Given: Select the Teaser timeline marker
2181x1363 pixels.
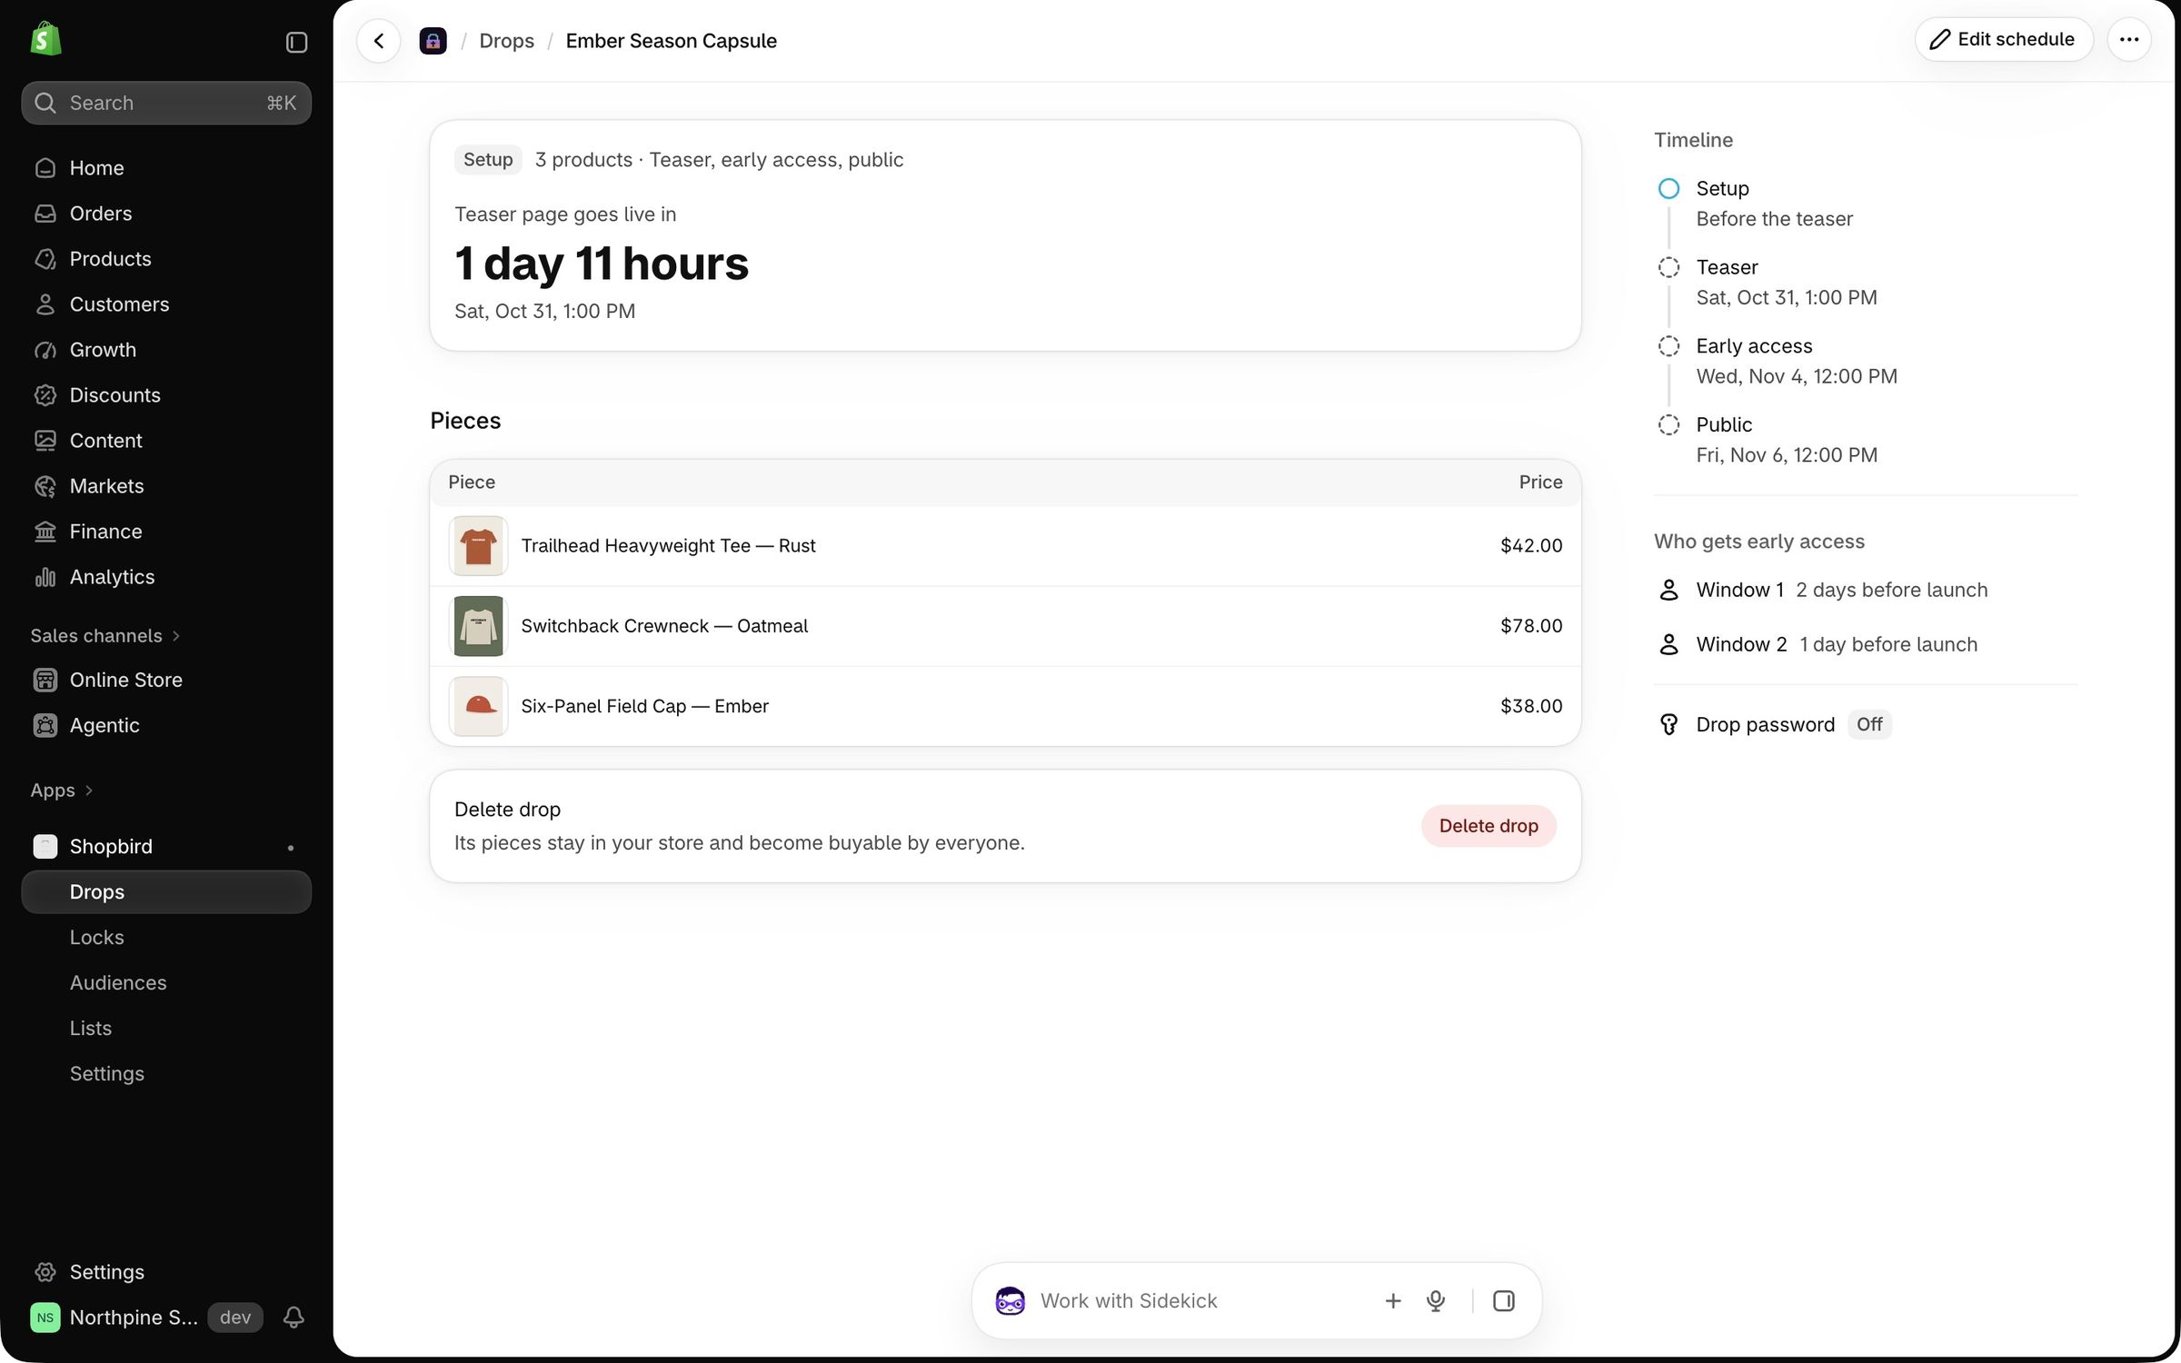Looking at the screenshot, I should (1668, 268).
